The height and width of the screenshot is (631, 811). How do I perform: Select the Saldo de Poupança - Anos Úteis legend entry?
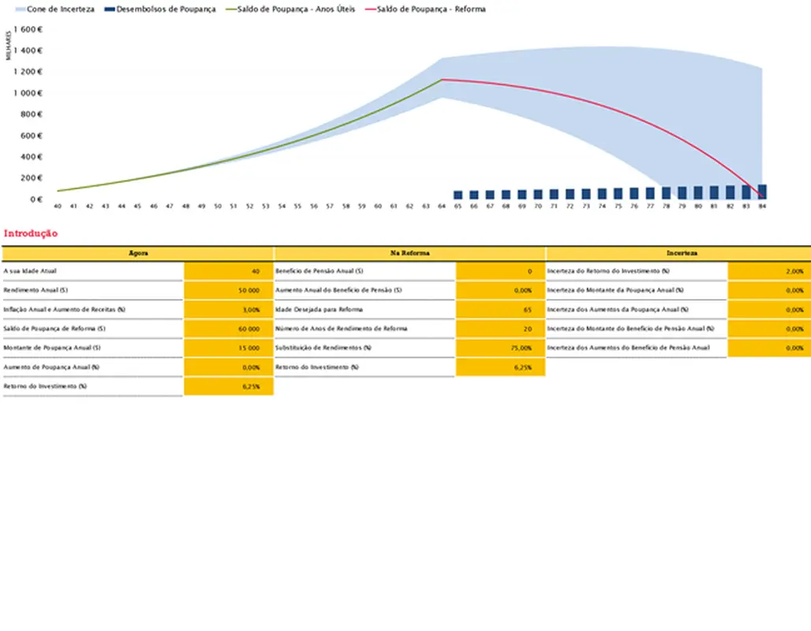(295, 9)
